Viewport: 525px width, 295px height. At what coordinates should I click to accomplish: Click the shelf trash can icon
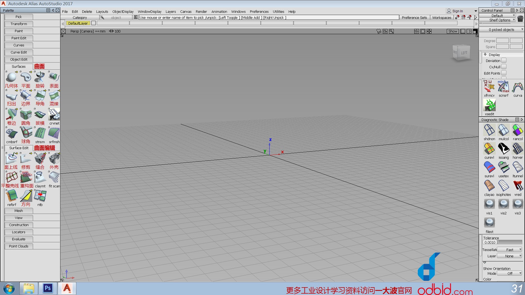click(x=520, y=18)
